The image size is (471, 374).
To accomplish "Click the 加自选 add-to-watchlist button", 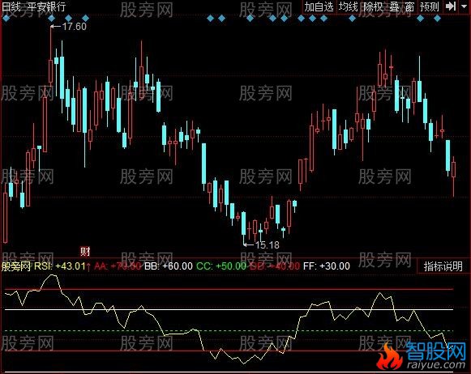I will pyautogui.click(x=319, y=6).
